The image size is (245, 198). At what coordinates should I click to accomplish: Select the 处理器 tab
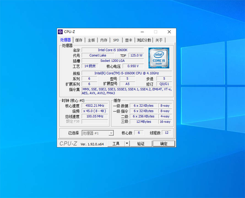tap(66, 40)
